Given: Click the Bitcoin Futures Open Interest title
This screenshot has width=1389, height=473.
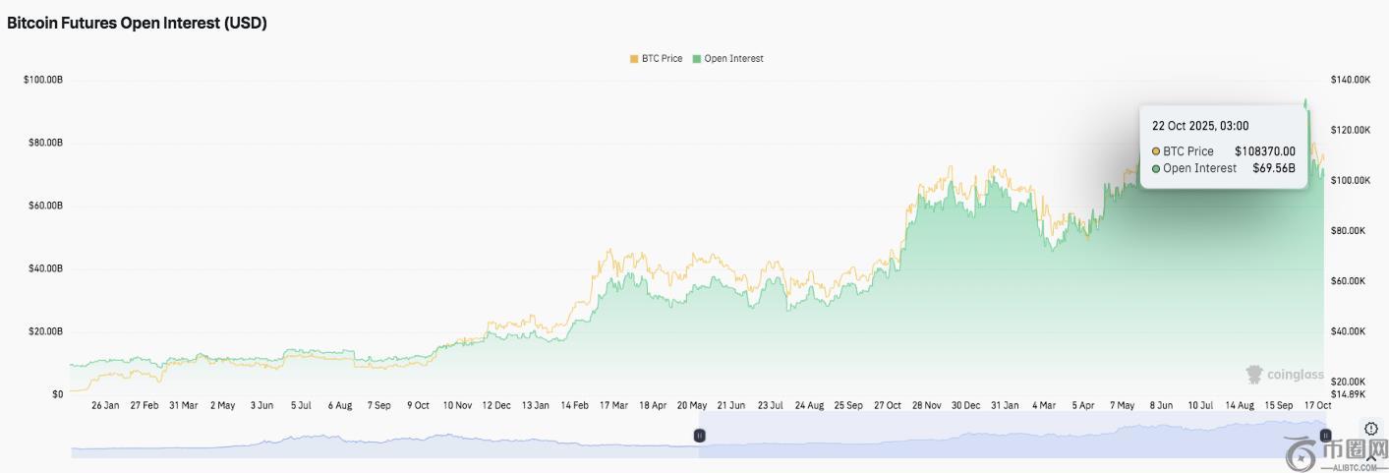Looking at the screenshot, I should tap(137, 24).
